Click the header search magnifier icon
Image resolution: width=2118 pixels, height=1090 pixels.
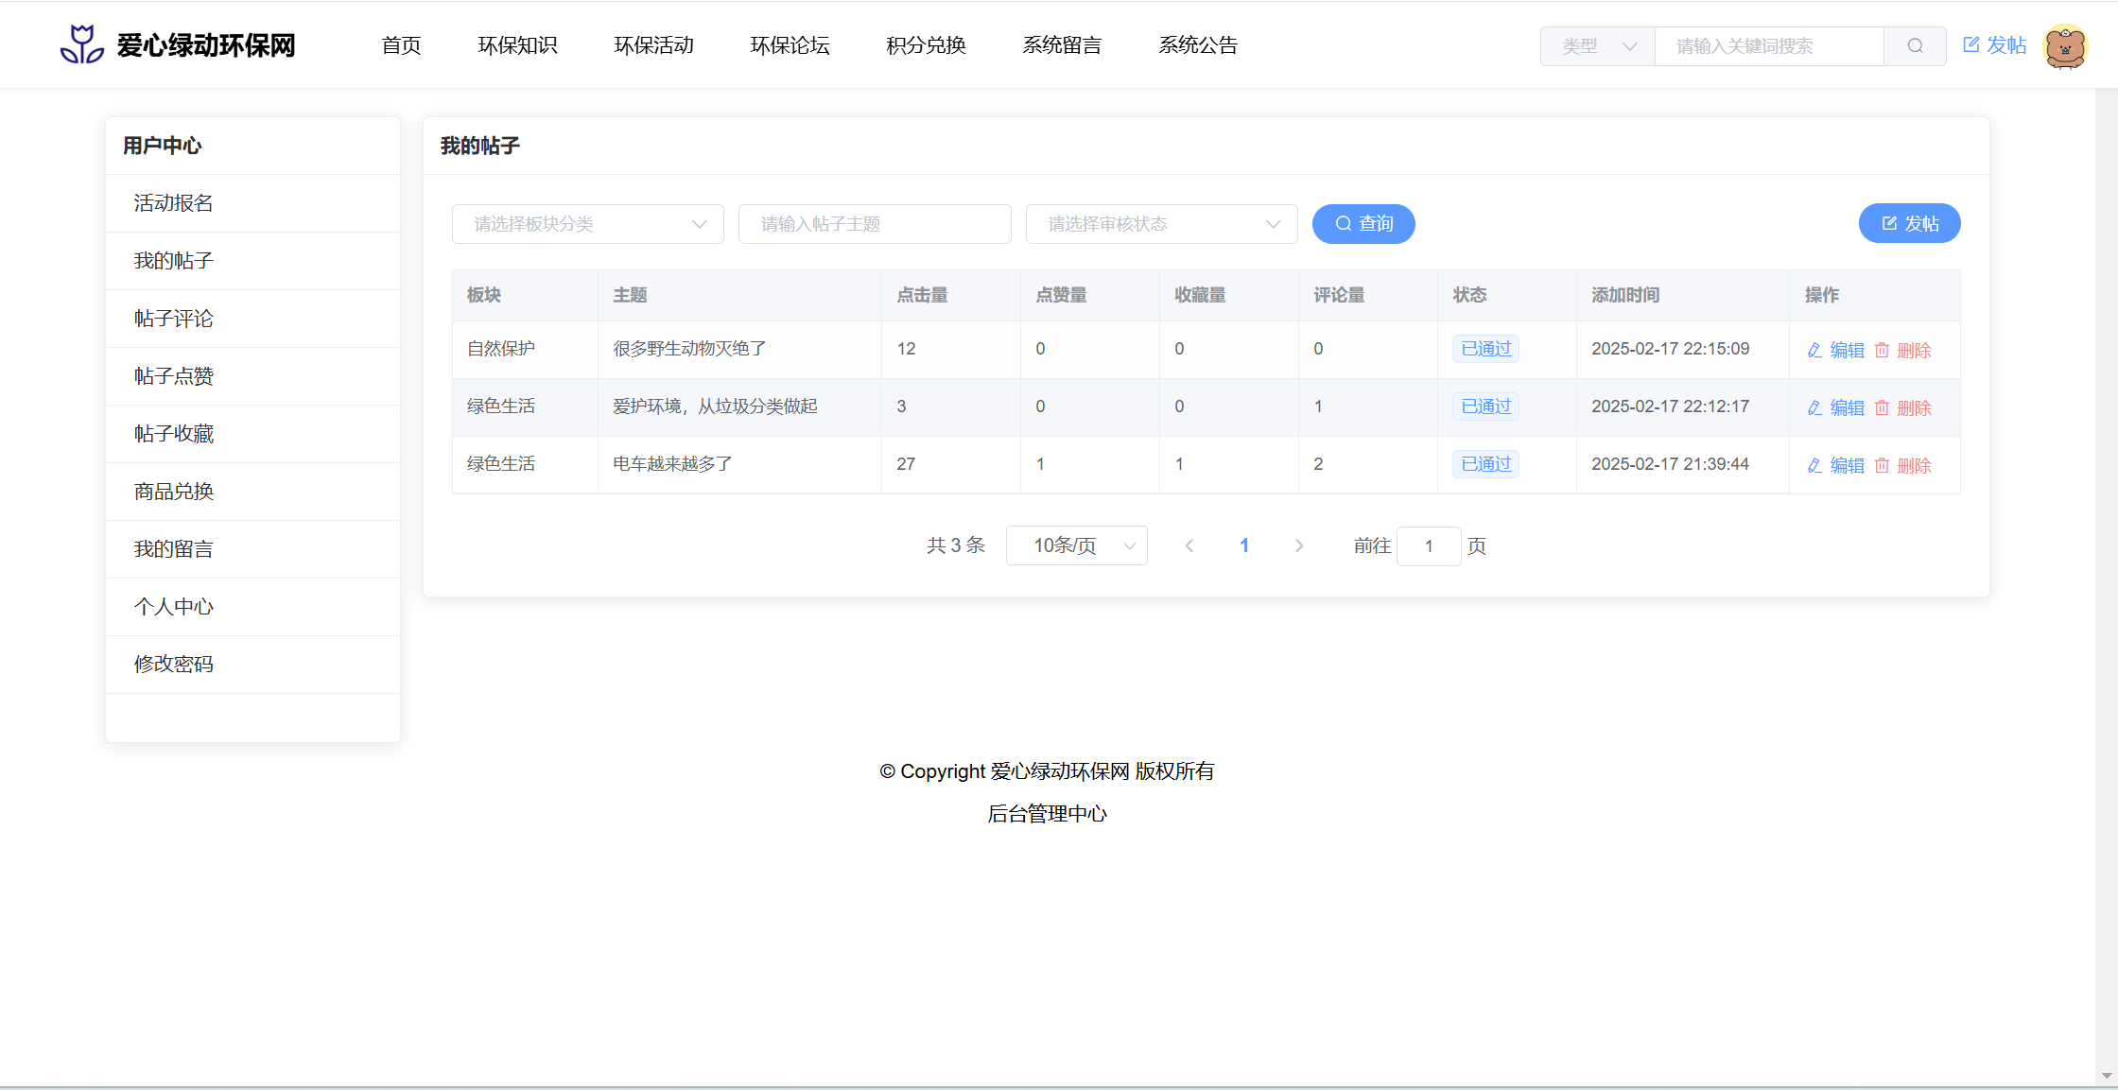[1915, 46]
